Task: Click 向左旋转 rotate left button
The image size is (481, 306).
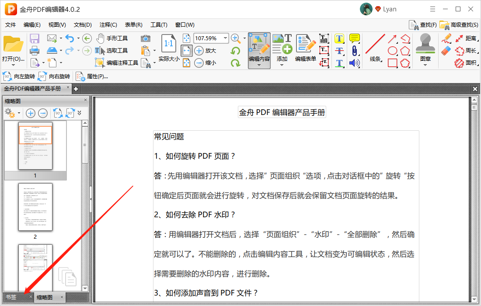Action: point(19,76)
